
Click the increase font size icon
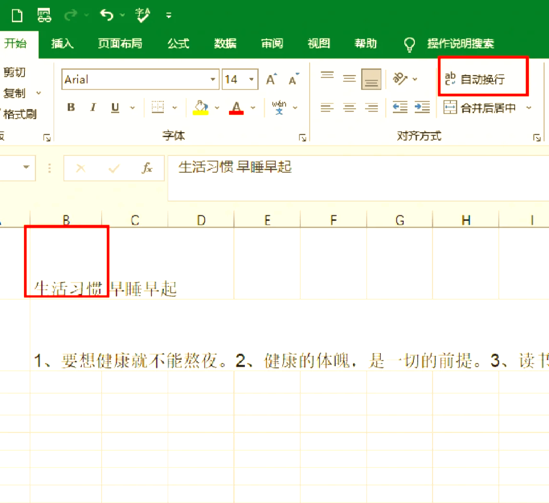[271, 80]
